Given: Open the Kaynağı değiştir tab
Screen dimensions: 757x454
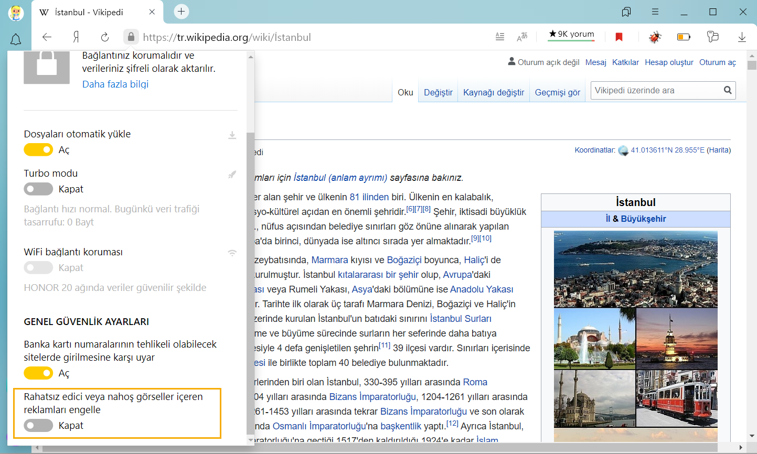Looking at the screenshot, I should 494,92.
